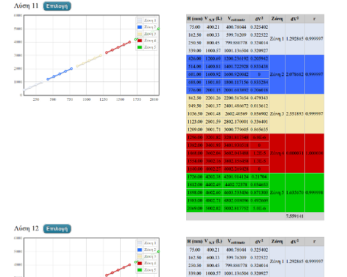The image size is (347, 277).
Task: Click the 688.00 height cell
Action: pos(195,82)
